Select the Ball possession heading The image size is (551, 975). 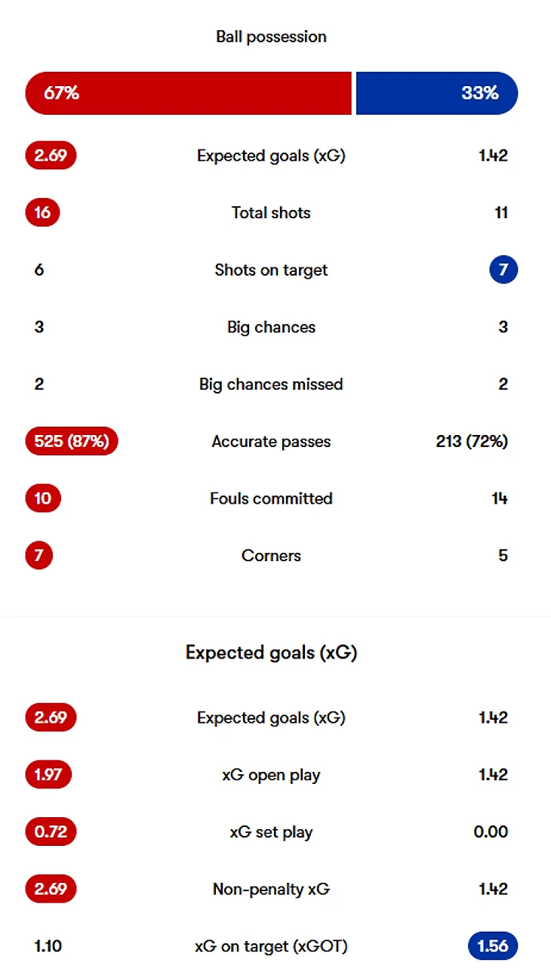coord(271,36)
